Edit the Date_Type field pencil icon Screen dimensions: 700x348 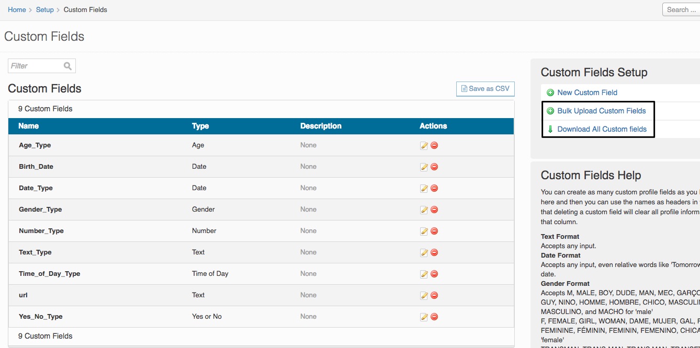[x=424, y=188]
